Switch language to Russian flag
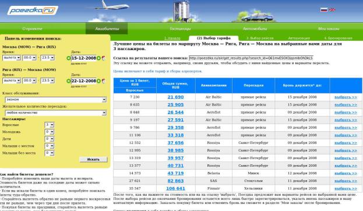The height and width of the screenshot is (211, 363). pos(324,10)
